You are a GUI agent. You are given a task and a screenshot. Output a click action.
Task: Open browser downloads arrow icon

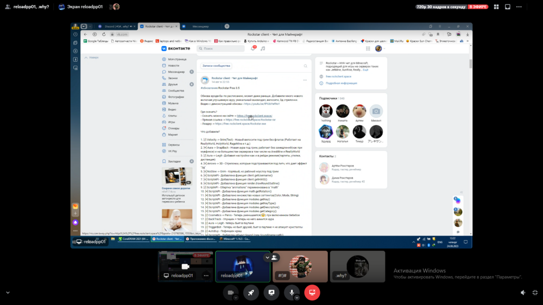click(x=468, y=34)
